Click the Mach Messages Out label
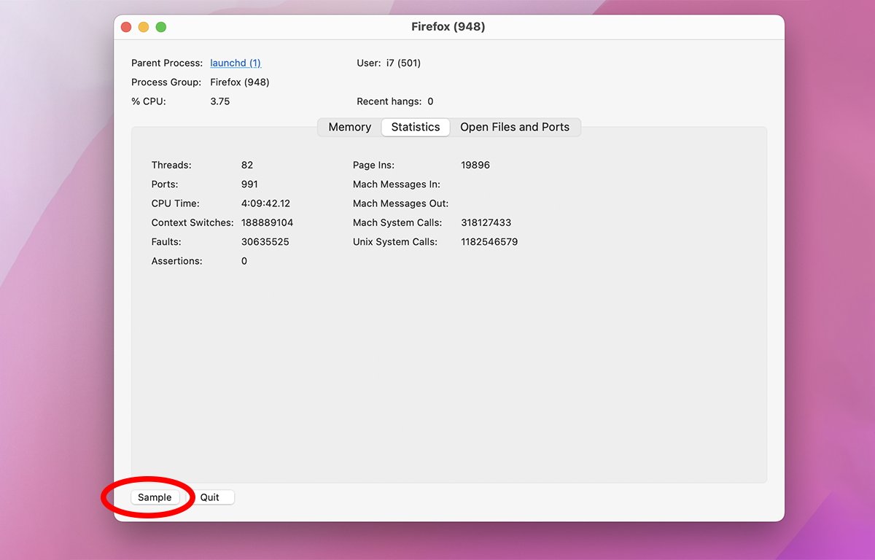875x560 pixels. (x=401, y=203)
